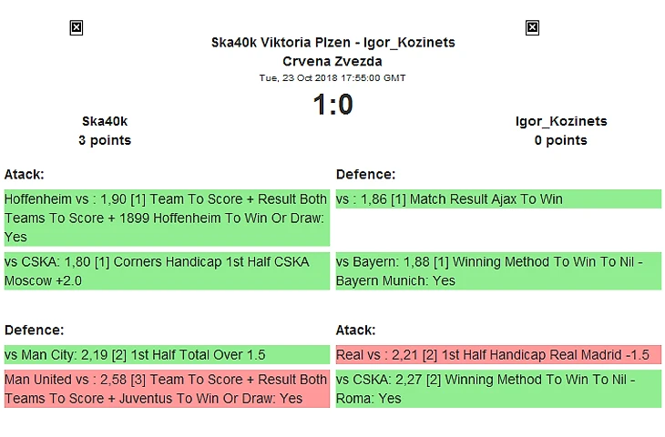This screenshot has height=437, width=665.
Task: Select the red Real Madrid Handicap row
Action: click(498, 354)
